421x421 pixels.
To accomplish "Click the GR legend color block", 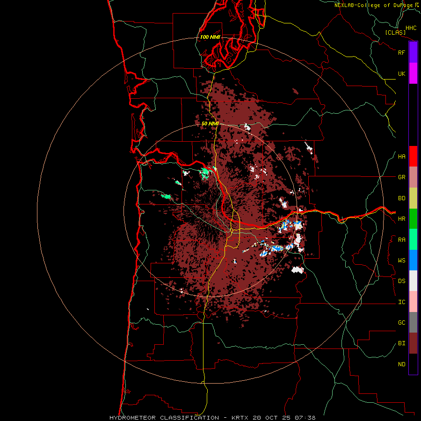I will 413,177.
